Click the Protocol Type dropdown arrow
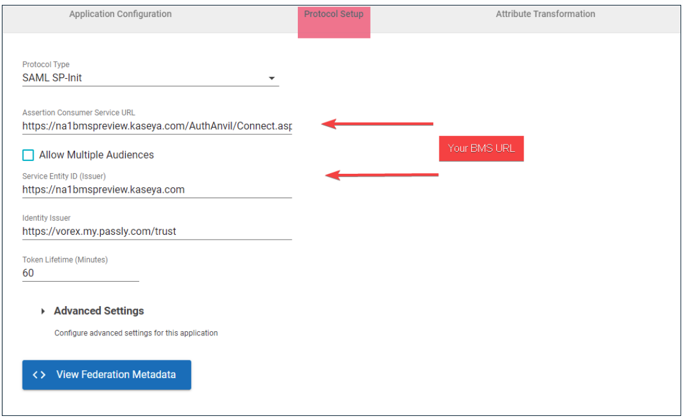 272,78
